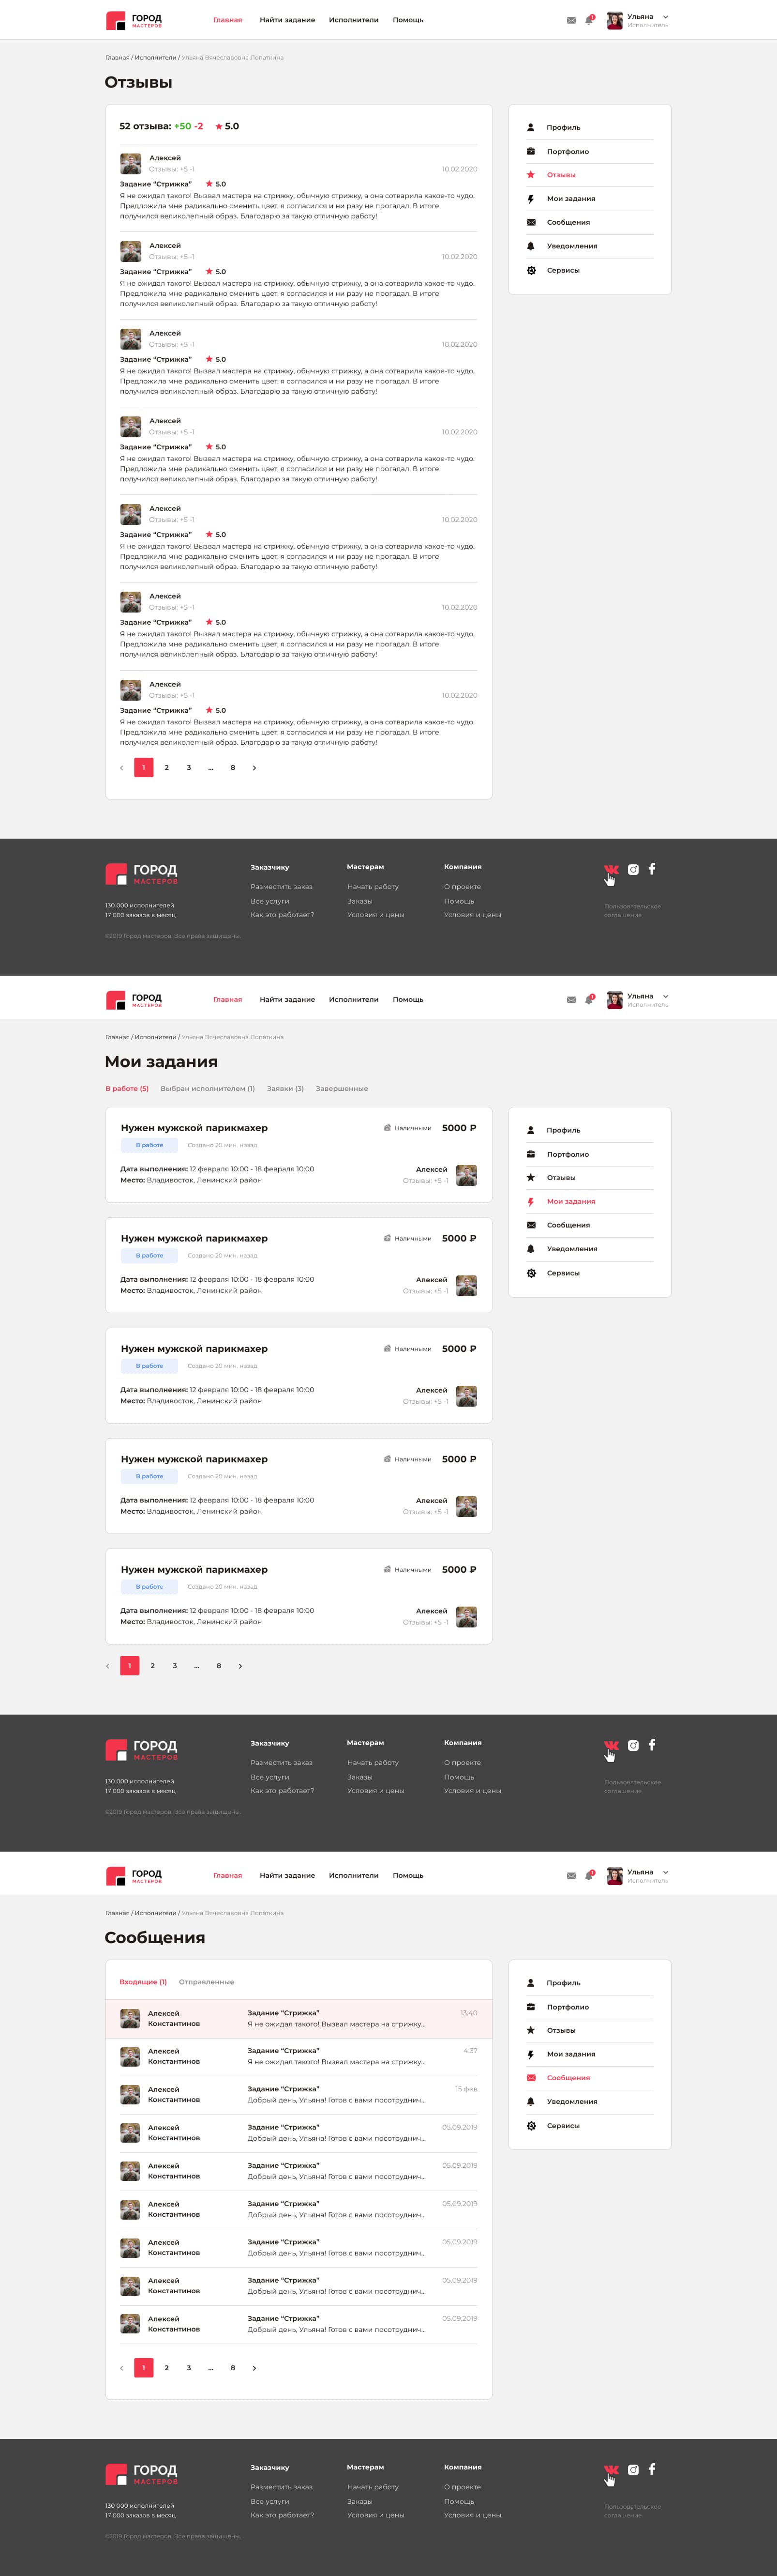
Task: Click Уведомления bell icon in Отзывы page sidebar
Action: pos(530,246)
